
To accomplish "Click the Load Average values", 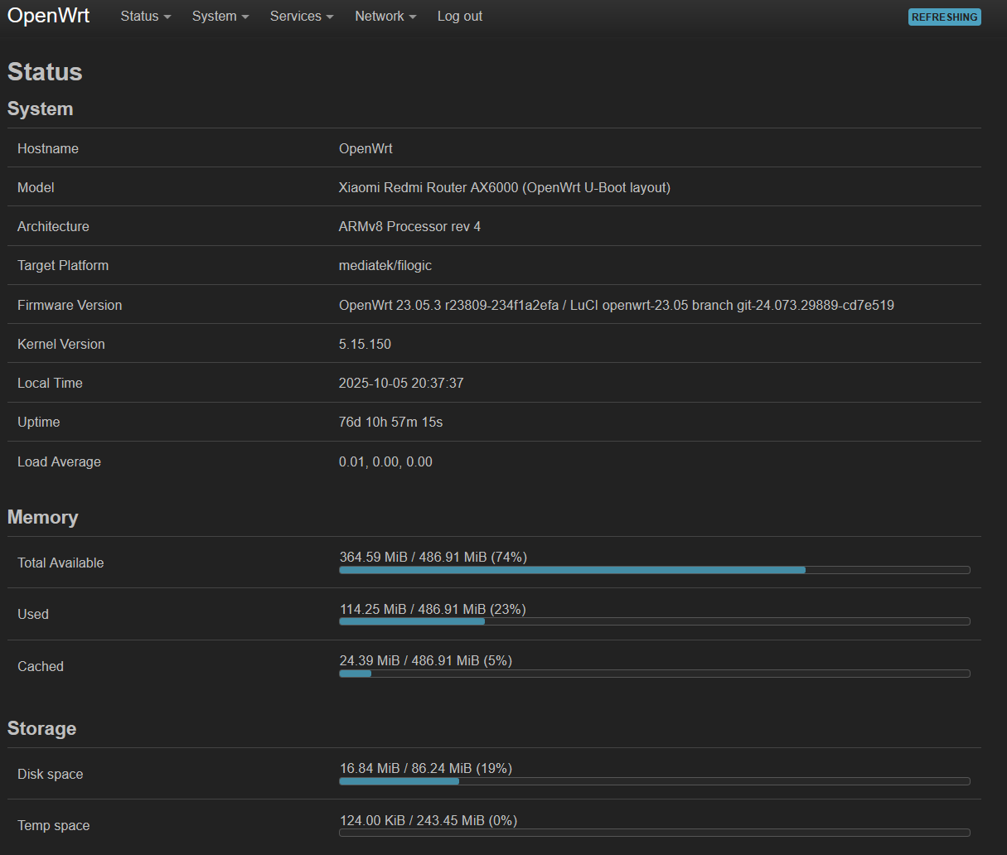I will pos(385,461).
